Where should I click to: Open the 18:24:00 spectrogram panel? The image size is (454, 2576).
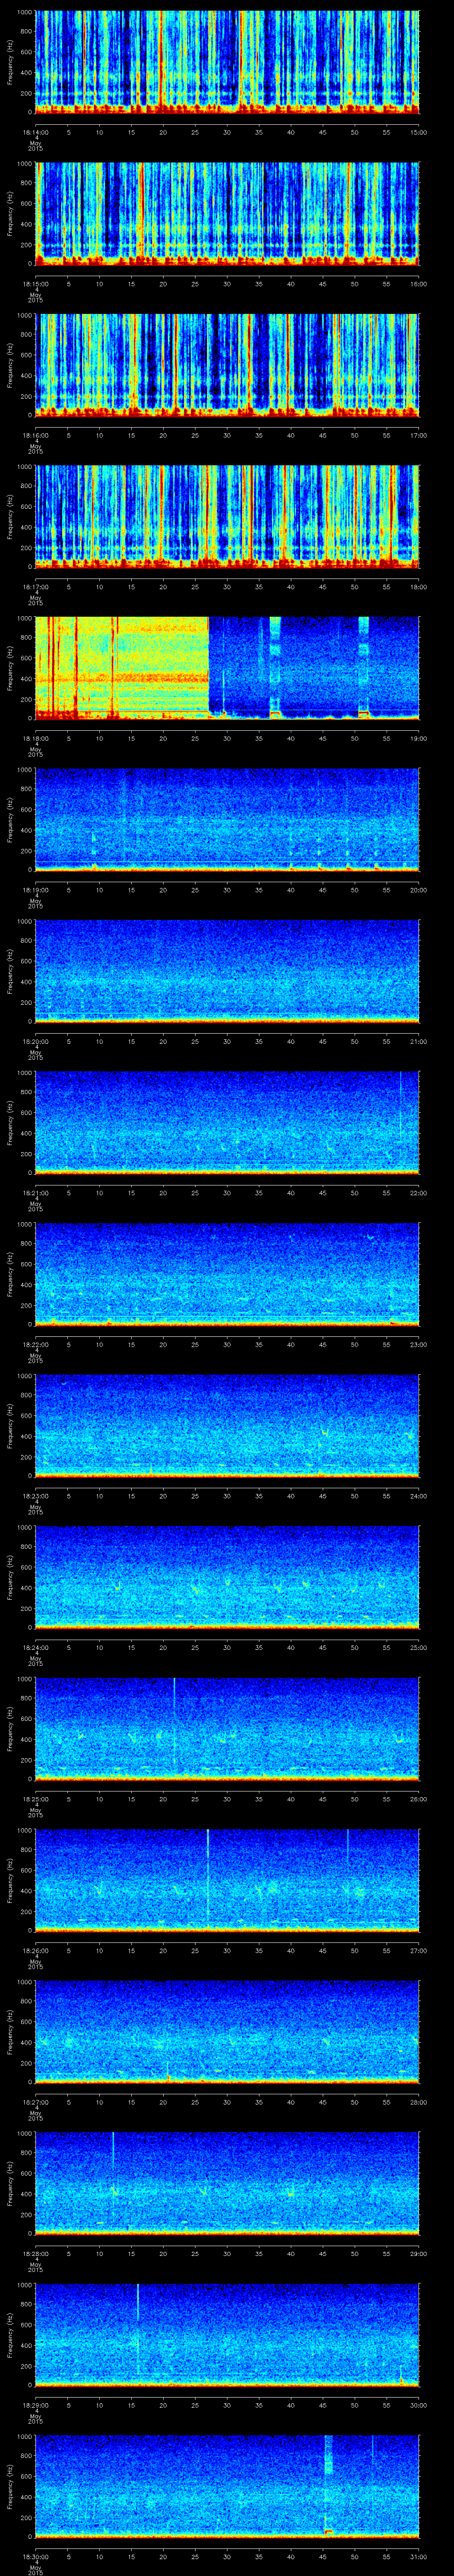click(x=227, y=1577)
